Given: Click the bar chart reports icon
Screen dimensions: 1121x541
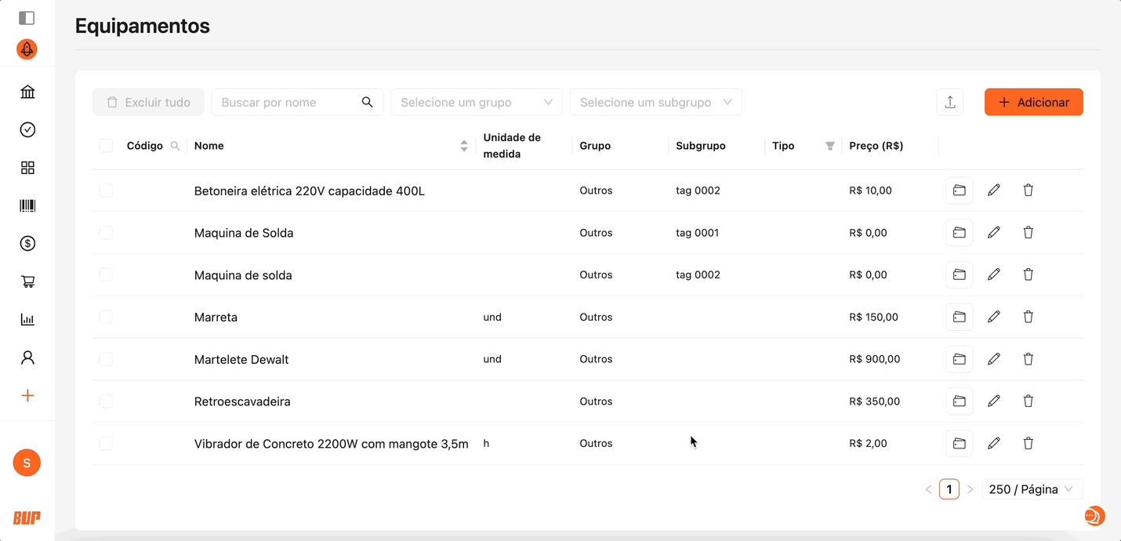Looking at the screenshot, I should point(27,320).
